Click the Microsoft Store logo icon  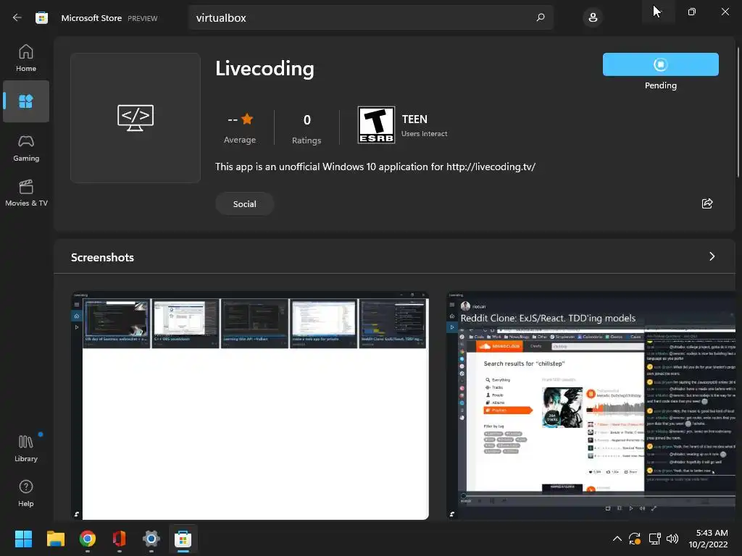point(41,18)
